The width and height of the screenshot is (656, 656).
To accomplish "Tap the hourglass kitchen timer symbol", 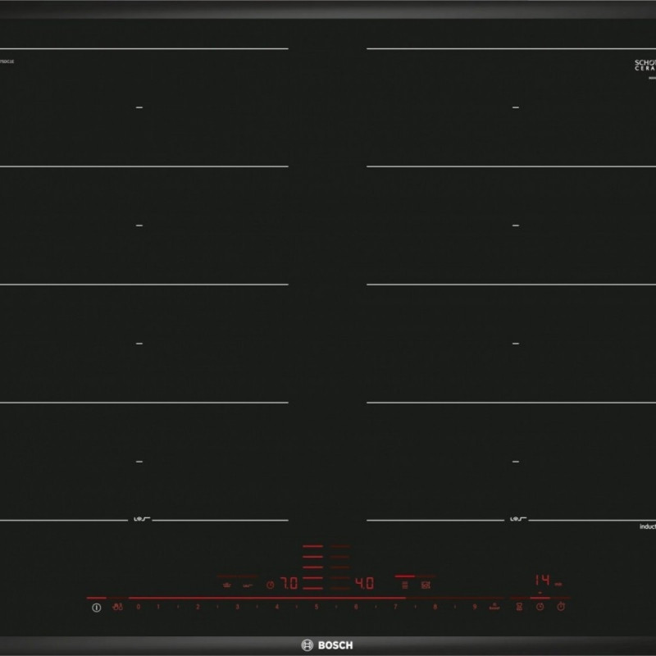I will coord(520,607).
